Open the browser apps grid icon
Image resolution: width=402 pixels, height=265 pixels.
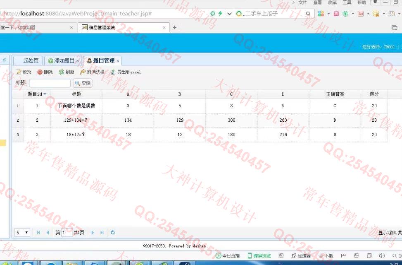321,14
